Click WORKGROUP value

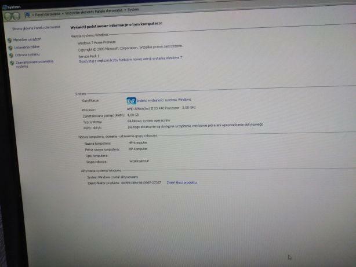click(139, 161)
